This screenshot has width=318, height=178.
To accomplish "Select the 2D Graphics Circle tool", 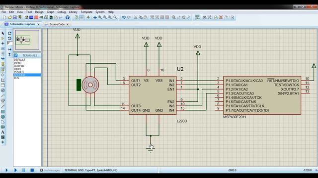I will (x=3, y=117).
